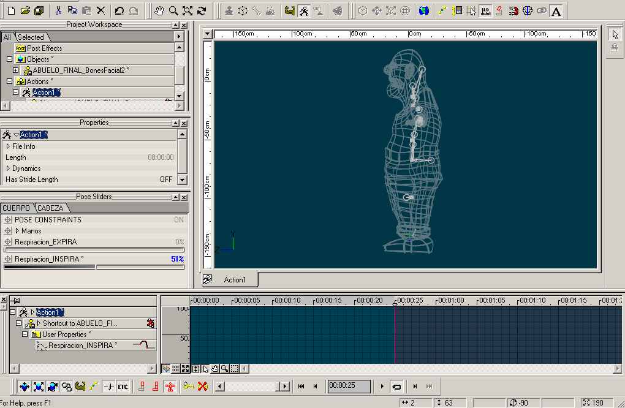Viewport: 625px width, 408px height.
Task: Click the Undo arrow icon
Action: (x=119, y=10)
